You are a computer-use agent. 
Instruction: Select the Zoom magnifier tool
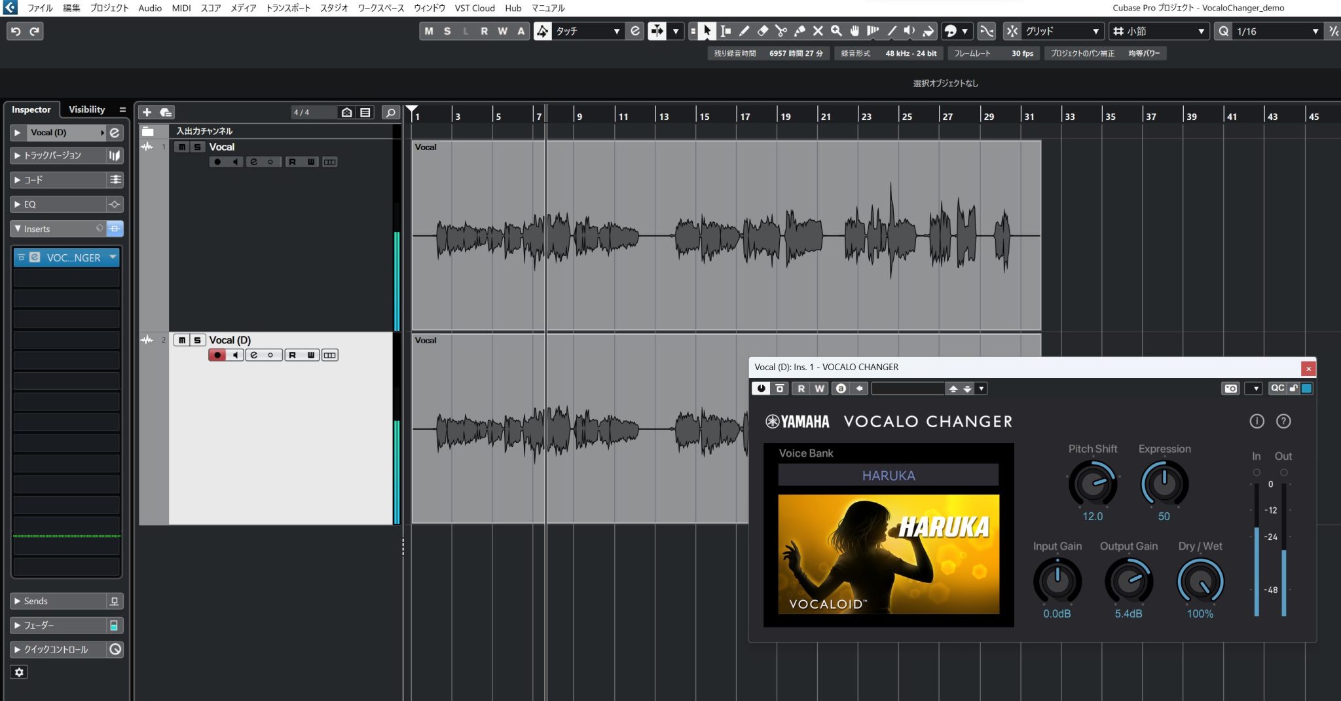[x=836, y=31]
